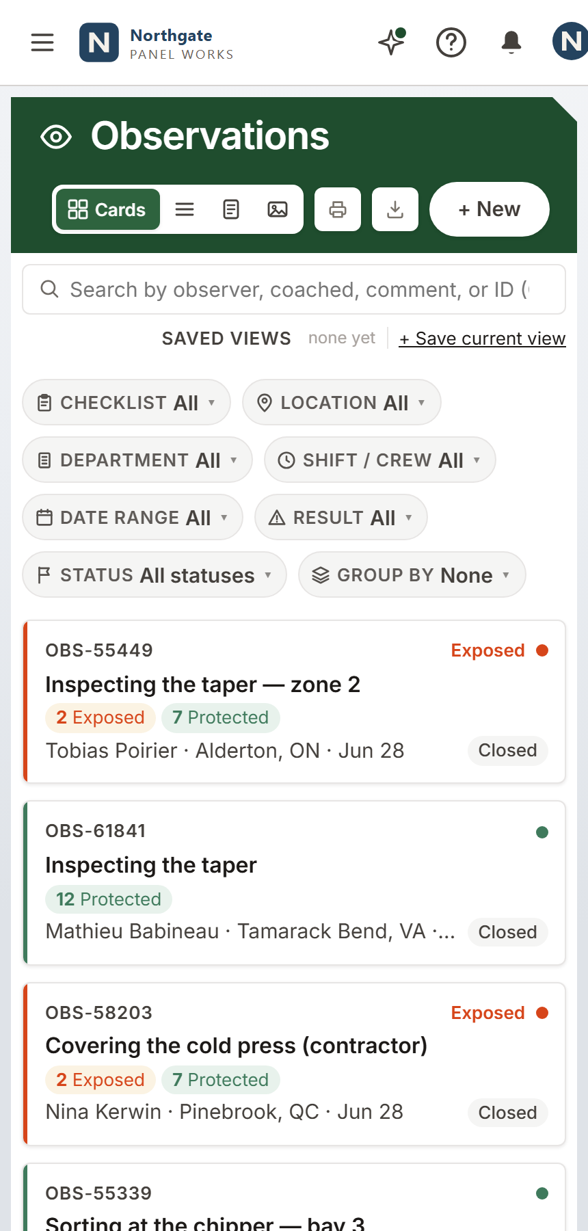Open the Status All statuses dropdown

[155, 574]
